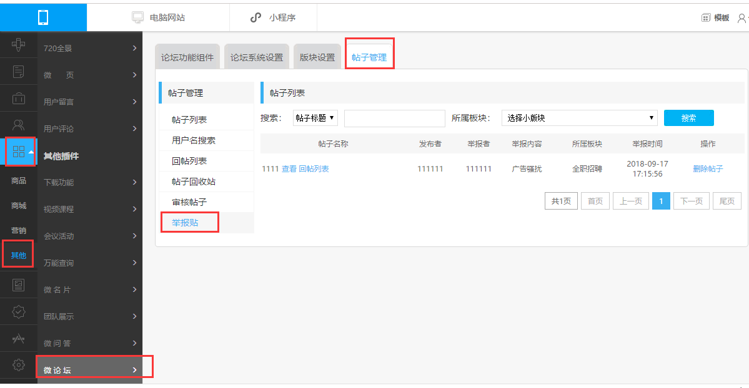Click the 全职招聘 board cell

(587, 169)
